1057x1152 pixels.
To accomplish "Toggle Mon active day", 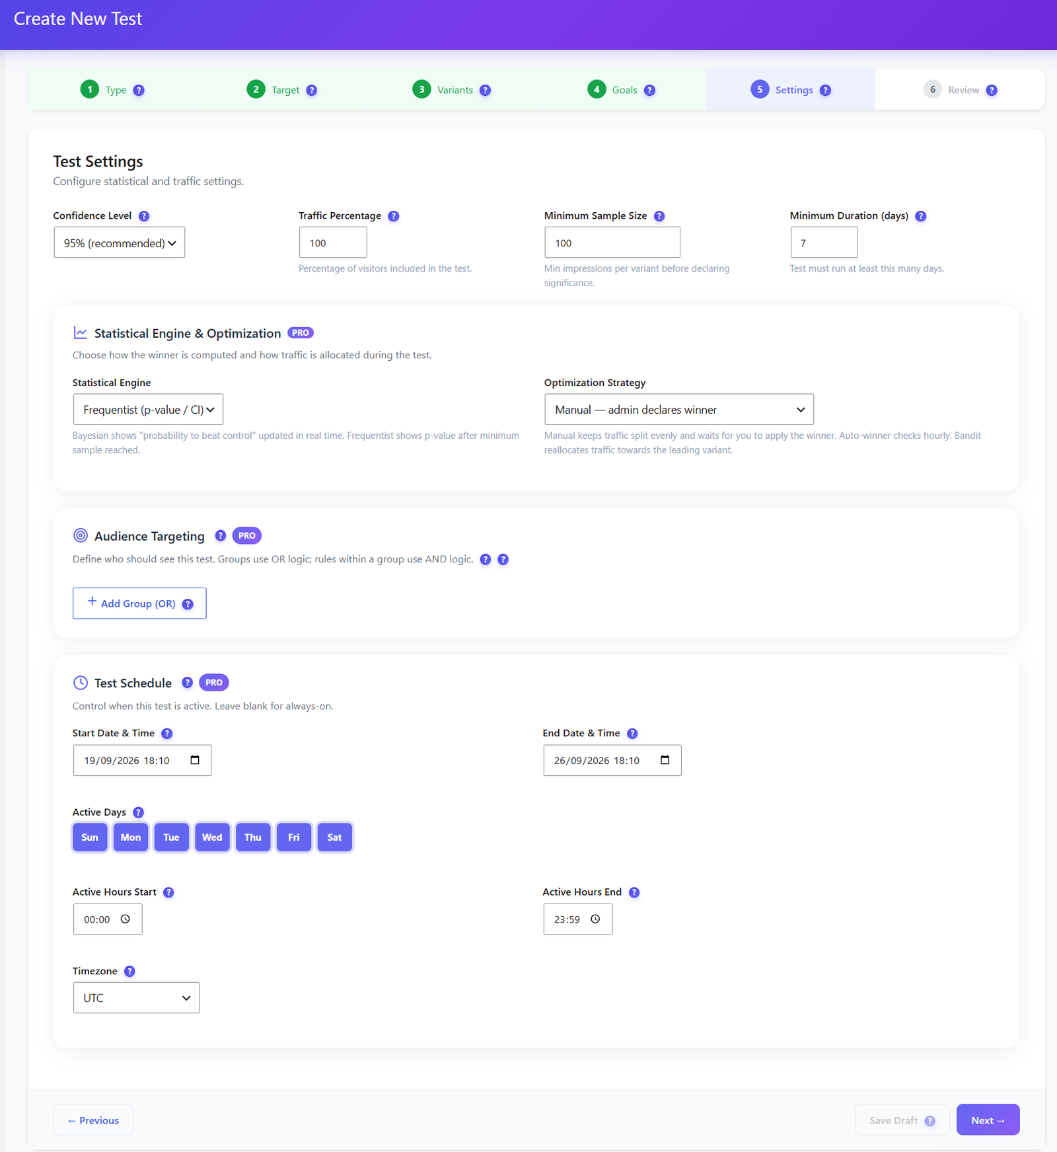I will click(x=131, y=837).
